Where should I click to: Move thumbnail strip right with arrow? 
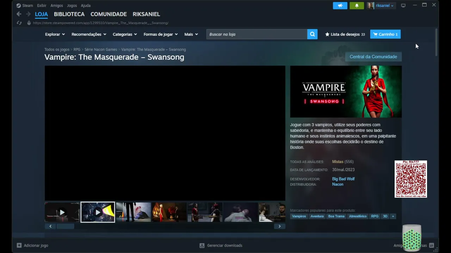(x=280, y=226)
